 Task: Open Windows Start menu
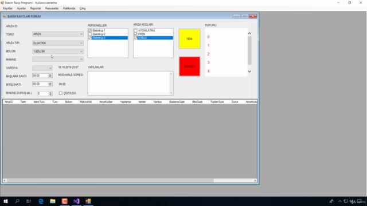tap(6, 201)
